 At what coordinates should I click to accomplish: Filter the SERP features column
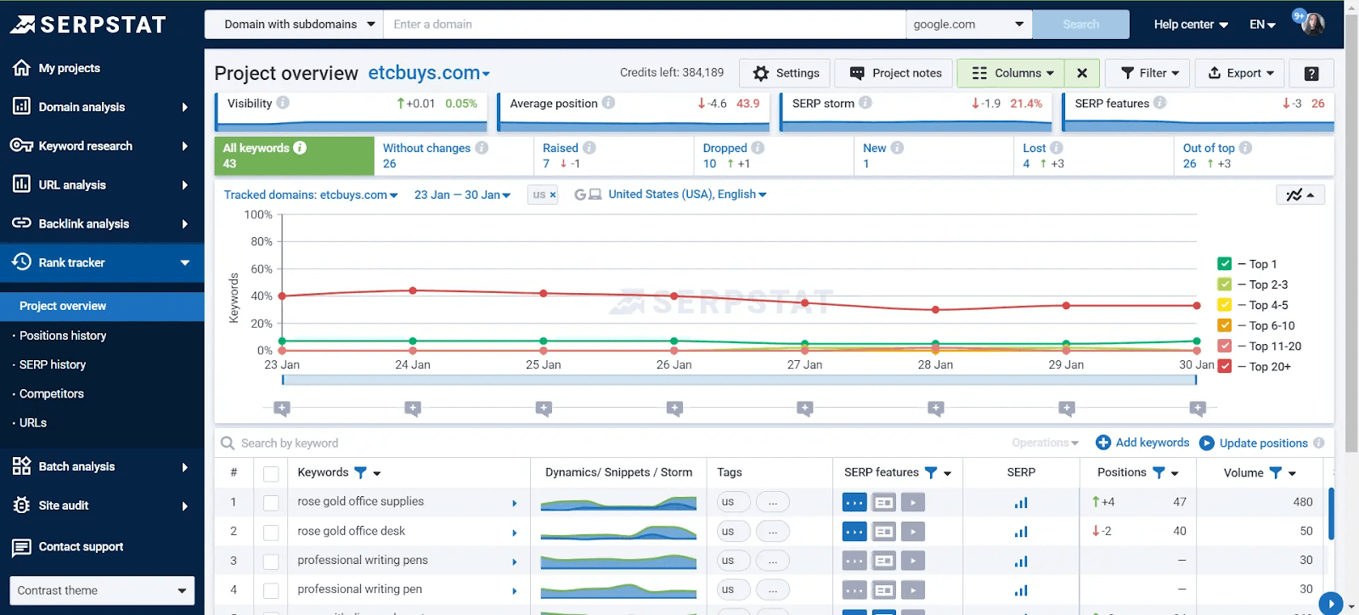pyautogui.click(x=931, y=472)
